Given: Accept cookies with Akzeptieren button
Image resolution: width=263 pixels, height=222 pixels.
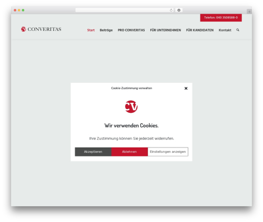Looking at the screenshot, I should pyautogui.click(x=93, y=152).
